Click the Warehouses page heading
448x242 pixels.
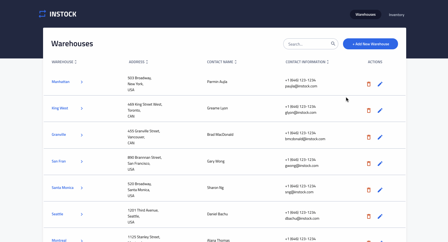(72, 44)
